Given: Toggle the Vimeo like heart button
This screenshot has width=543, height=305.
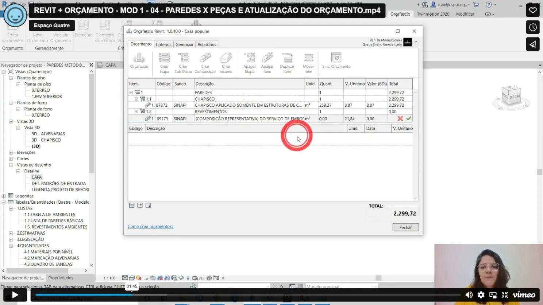Looking at the screenshot, I should point(533,10).
